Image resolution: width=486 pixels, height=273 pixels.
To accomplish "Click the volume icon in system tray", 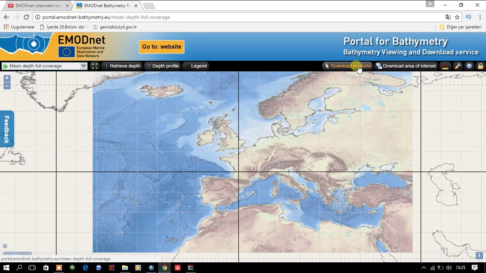I will pos(449,268).
